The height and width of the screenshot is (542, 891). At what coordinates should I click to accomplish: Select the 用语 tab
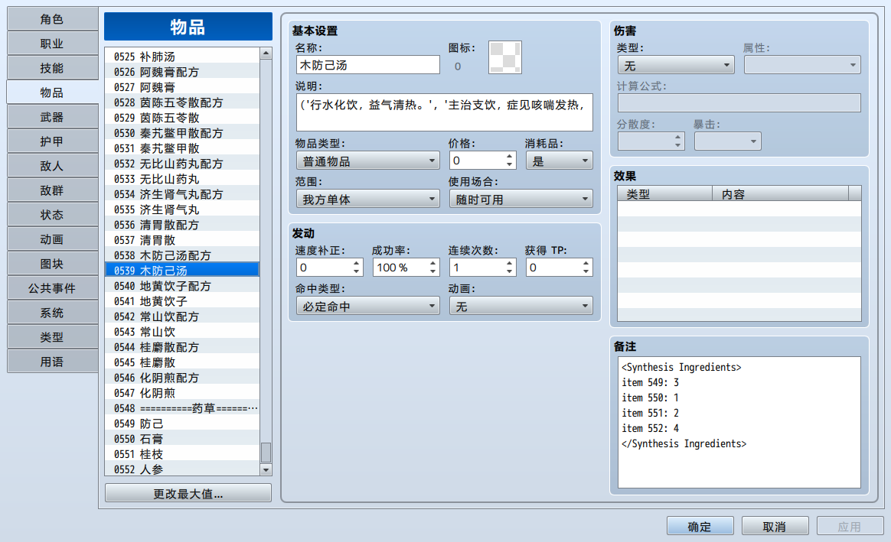(x=52, y=362)
